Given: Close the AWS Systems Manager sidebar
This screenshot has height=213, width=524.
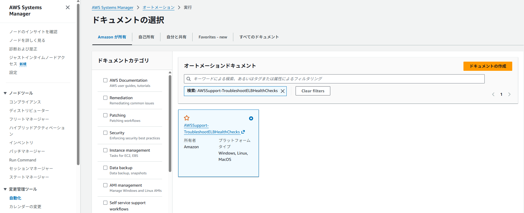Looking at the screenshot, I should point(68,7).
